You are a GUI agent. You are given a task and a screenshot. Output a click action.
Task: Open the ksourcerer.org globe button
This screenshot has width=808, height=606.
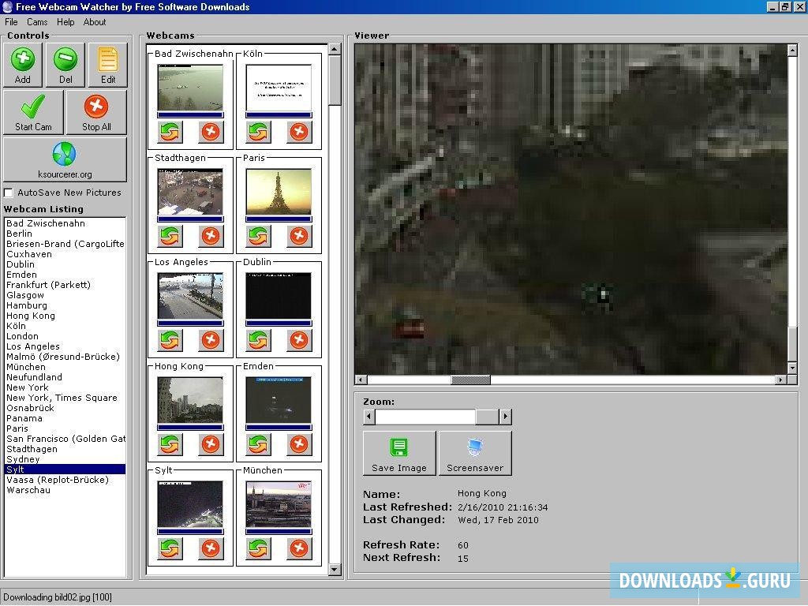65,159
